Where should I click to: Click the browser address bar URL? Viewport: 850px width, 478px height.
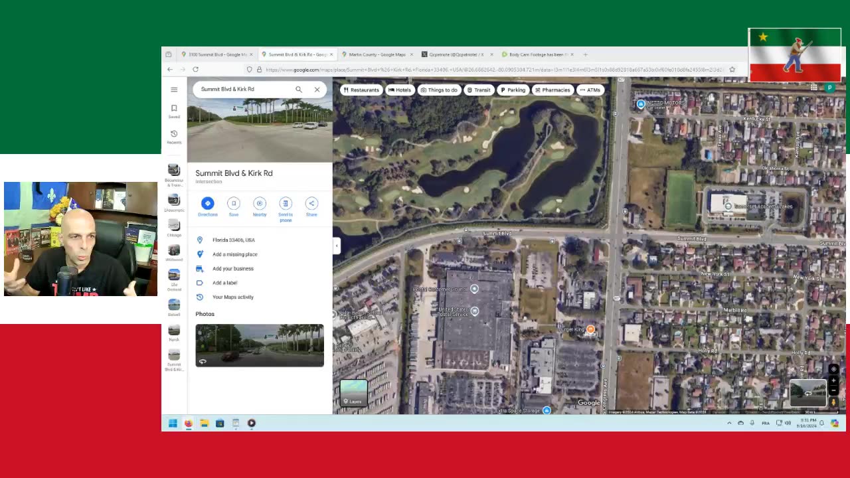[494, 69]
